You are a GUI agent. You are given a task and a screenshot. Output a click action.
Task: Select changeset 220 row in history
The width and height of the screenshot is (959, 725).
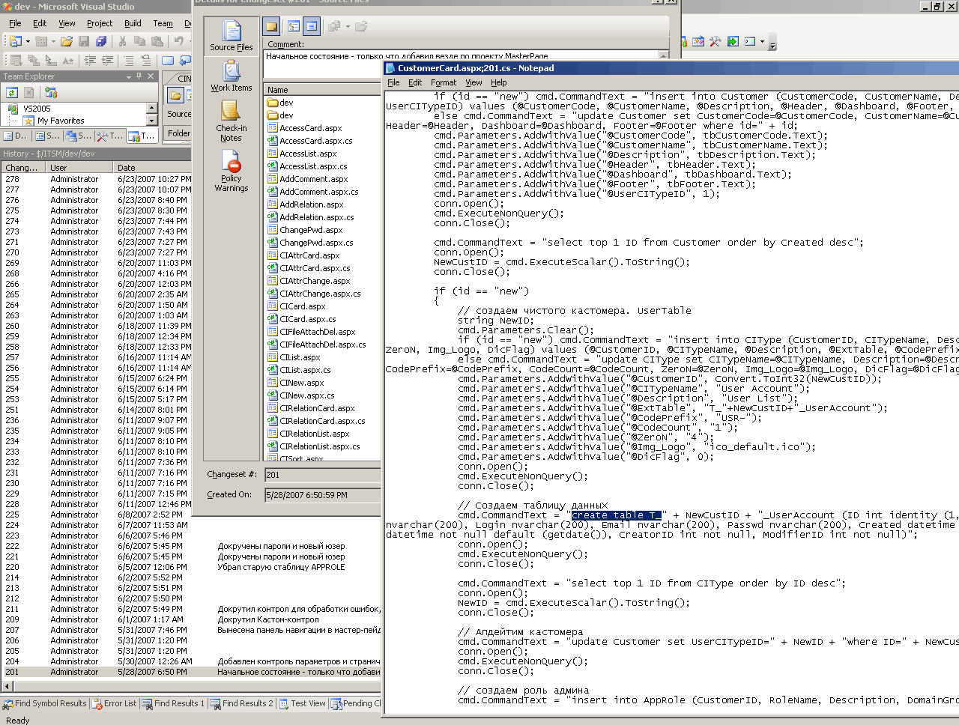point(191,567)
